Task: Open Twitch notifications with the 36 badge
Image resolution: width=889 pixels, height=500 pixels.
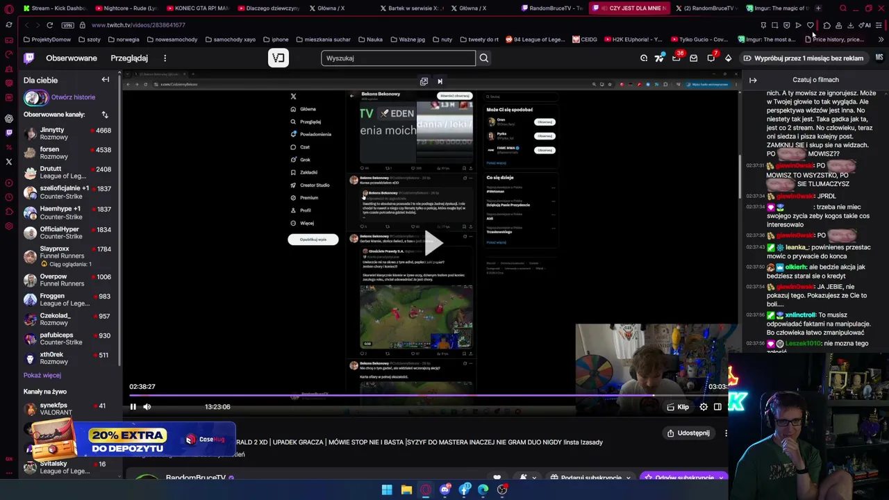Action: (676, 58)
